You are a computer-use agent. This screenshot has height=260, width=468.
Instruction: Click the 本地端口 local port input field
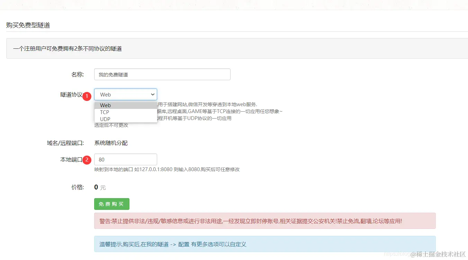tap(126, 159)
